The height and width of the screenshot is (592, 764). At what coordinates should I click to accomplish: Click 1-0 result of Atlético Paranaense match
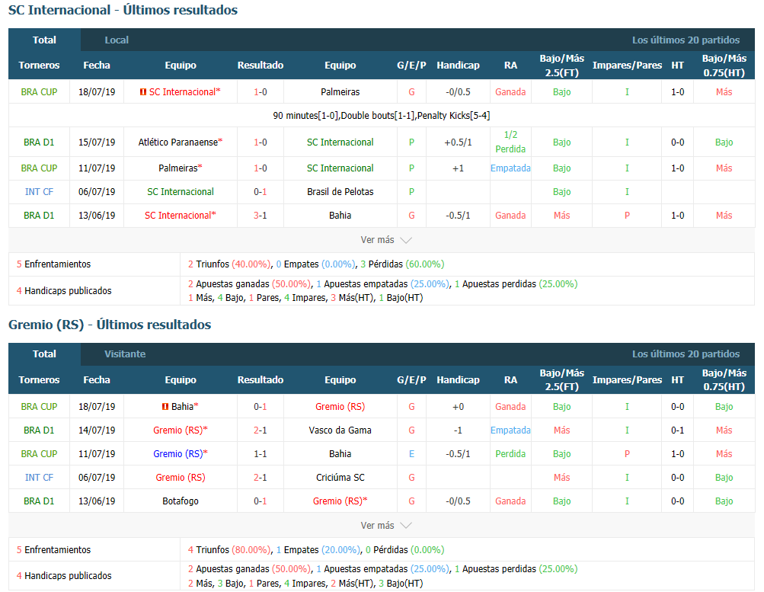pyautogui.click(x=261, y=142)
